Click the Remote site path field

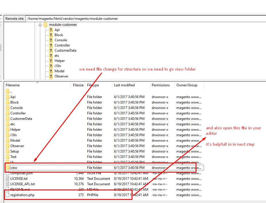tap(146, 19)
